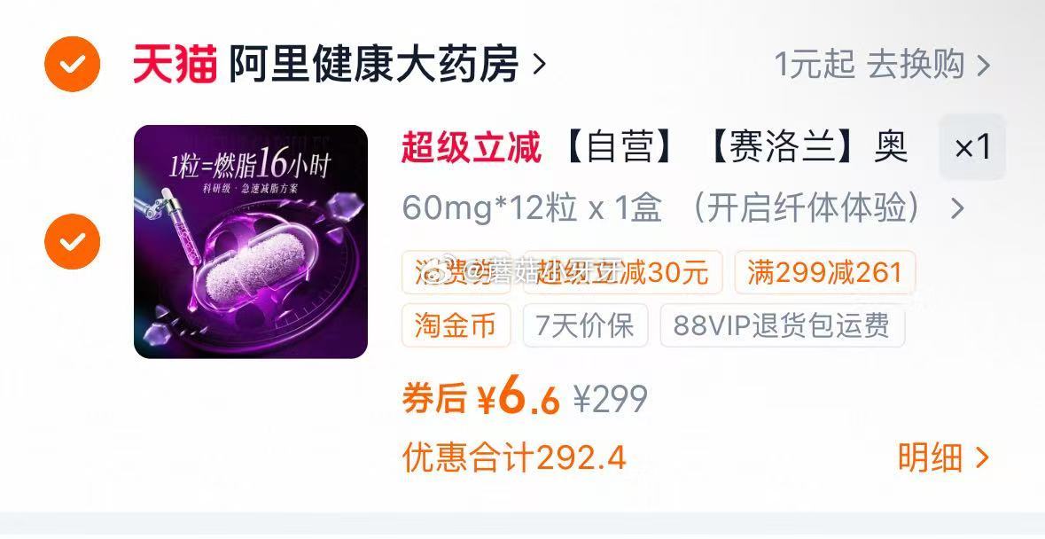Tap the 券后 ¥6.6 price
Image resolution: width=1045 pixels, height=539 pixels.
[x=480, y=398]
